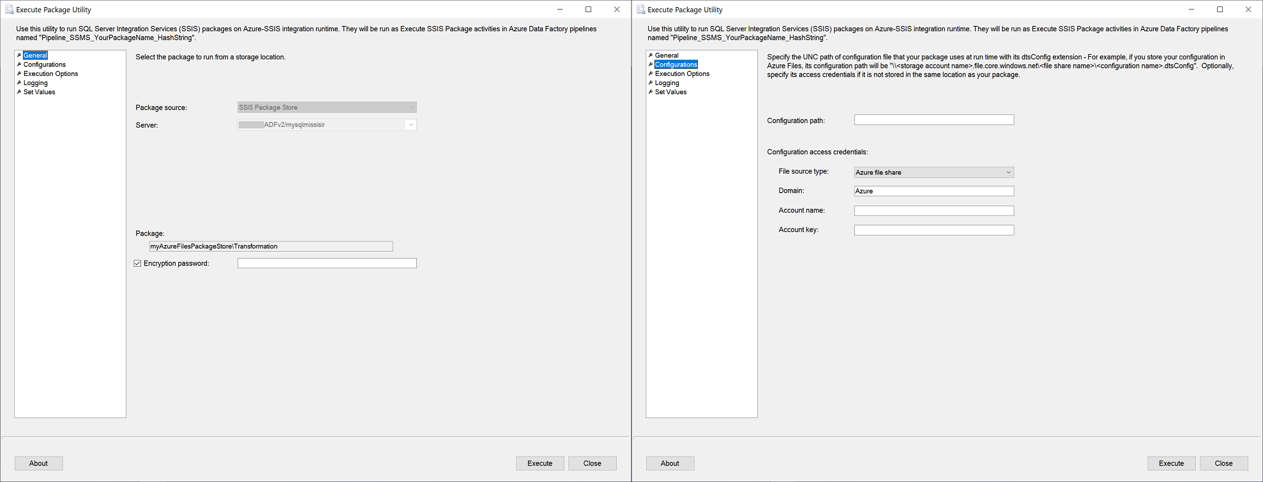Click the Encryption password field
1263x482 pixels.
pyautogui.click(x=327, y=263)
